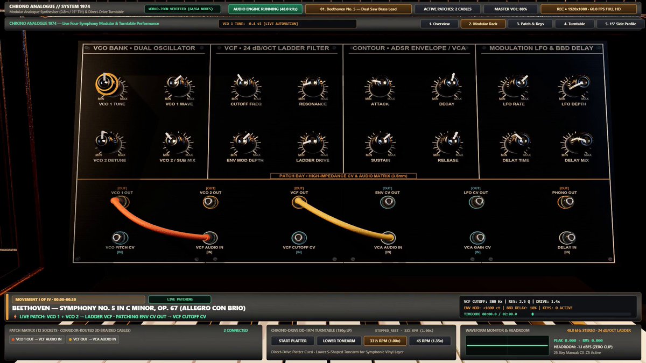Click the DELAY TIME knob
Screen dimensions: 646x363
coord(516,142)
